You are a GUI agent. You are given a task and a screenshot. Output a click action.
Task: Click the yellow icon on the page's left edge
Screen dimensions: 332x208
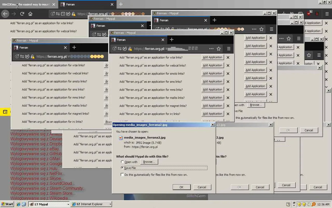[5, 112]
